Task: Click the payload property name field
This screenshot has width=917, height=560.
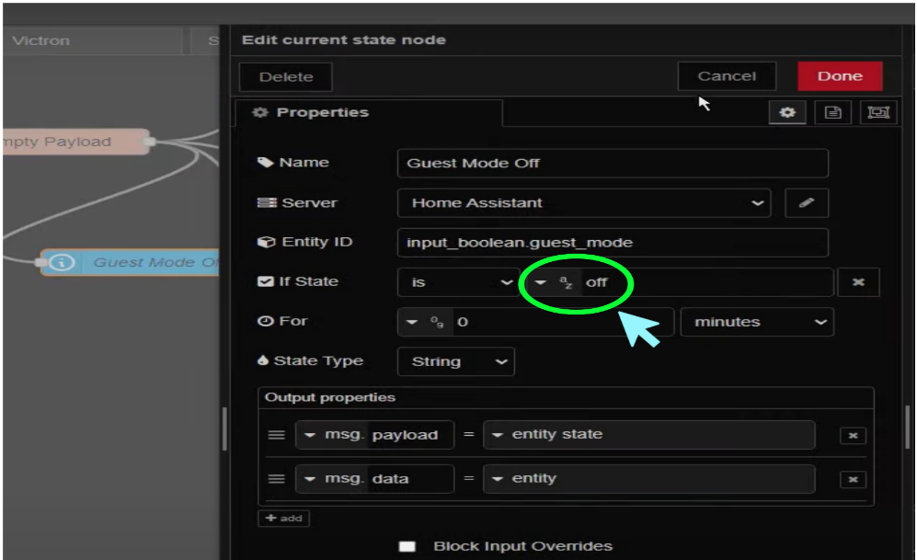Action: pos(410,435)
